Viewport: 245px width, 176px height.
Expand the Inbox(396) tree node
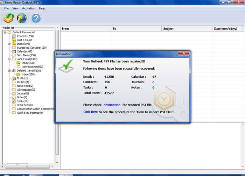point(9,44)
